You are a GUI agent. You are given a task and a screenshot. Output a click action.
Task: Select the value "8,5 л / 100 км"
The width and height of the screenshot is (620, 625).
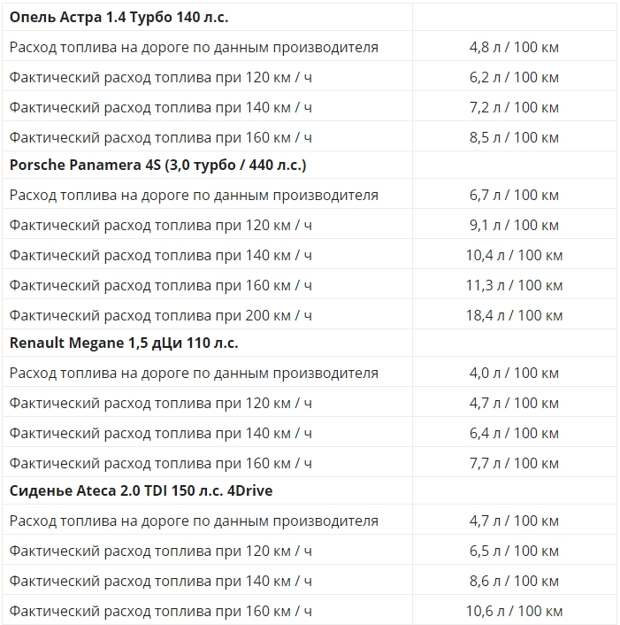[x=514, y=137]
